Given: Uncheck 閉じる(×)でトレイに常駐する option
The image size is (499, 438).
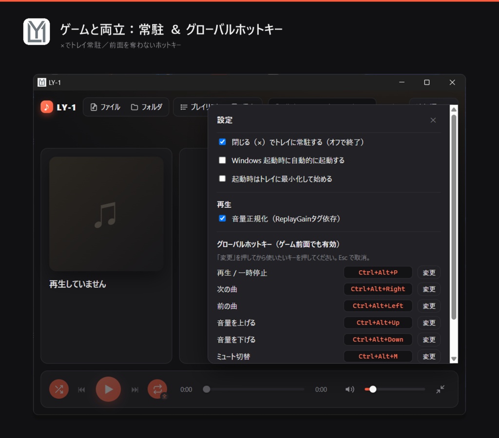Looking at the screenshot, I should click(x=222, y=142).
